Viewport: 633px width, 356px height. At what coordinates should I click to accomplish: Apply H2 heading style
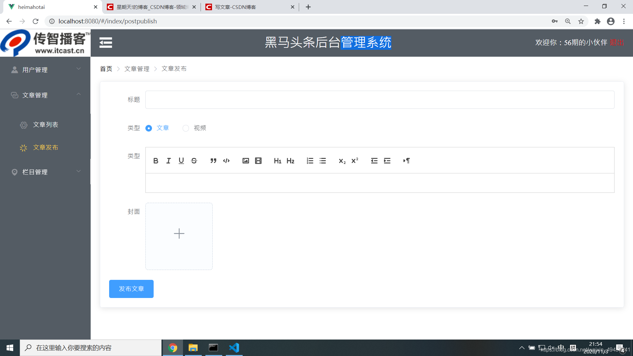tap(290, 161)
